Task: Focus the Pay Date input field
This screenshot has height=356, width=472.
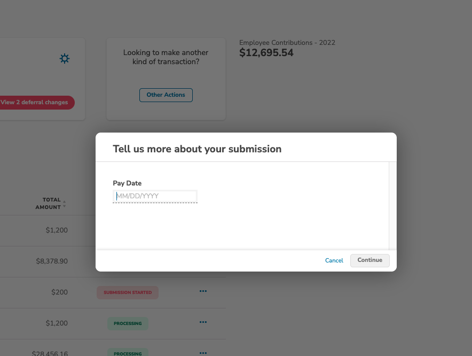Action: (155, 196)
